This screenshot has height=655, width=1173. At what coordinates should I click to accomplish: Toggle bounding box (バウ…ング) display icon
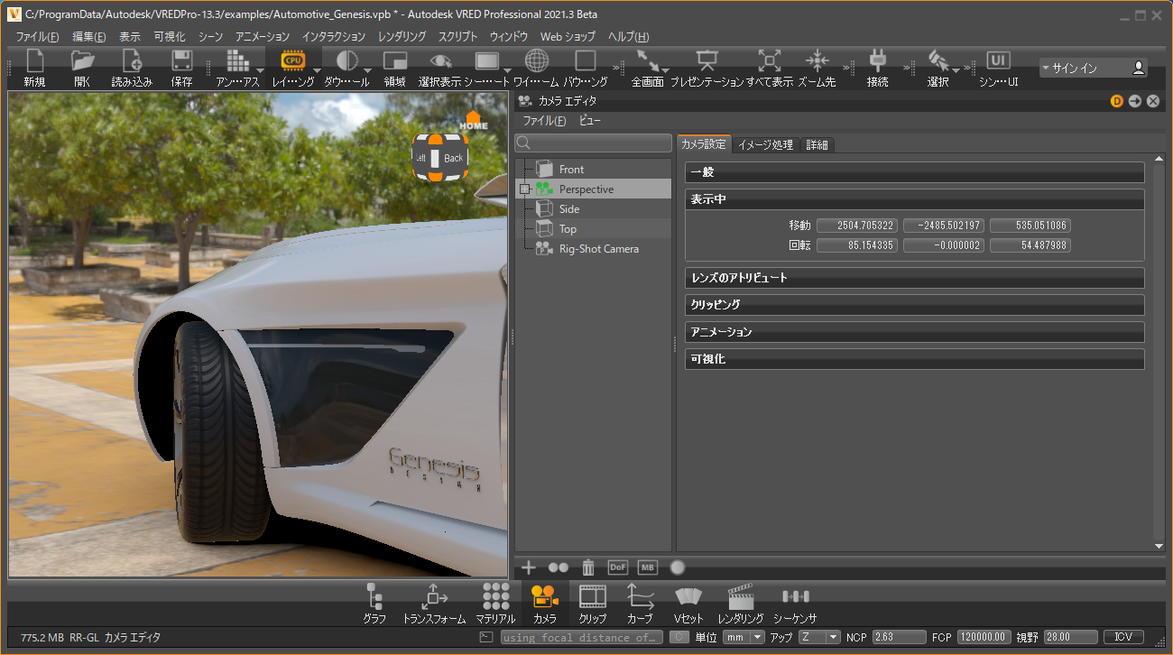pyautogui.click(x=586, y=61)
